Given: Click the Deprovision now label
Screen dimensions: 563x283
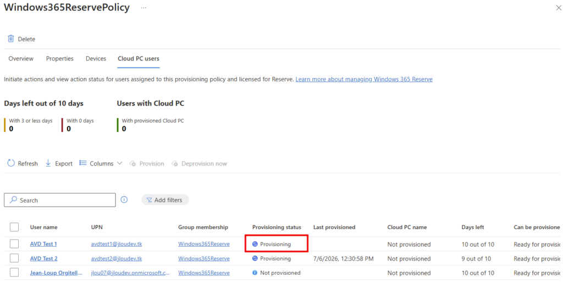Looking at the screenshot, I should click(205, 164).
